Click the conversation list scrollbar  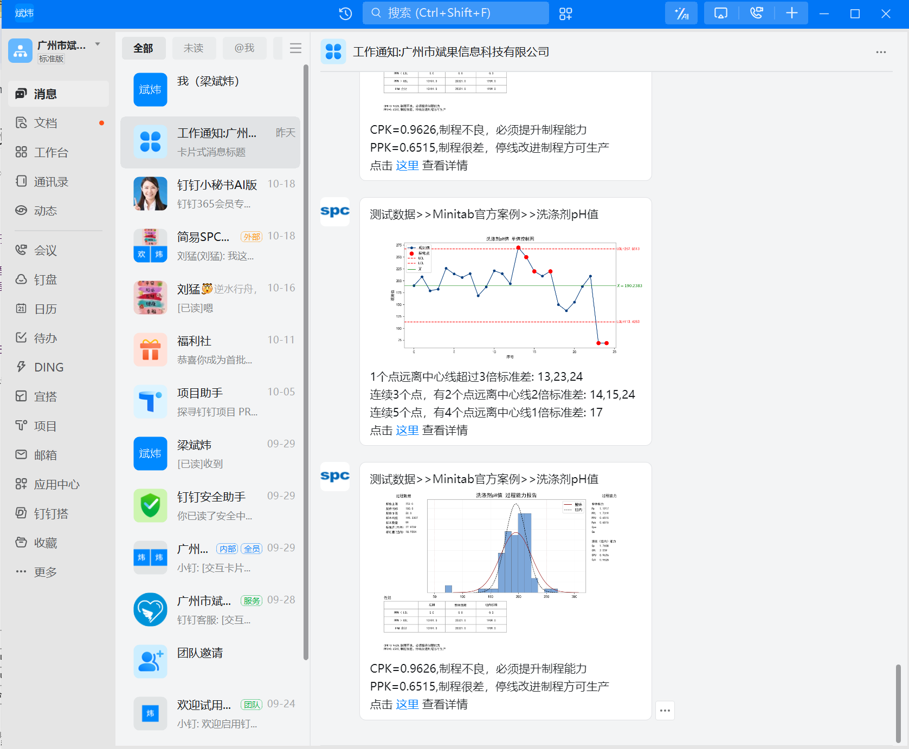306,362
